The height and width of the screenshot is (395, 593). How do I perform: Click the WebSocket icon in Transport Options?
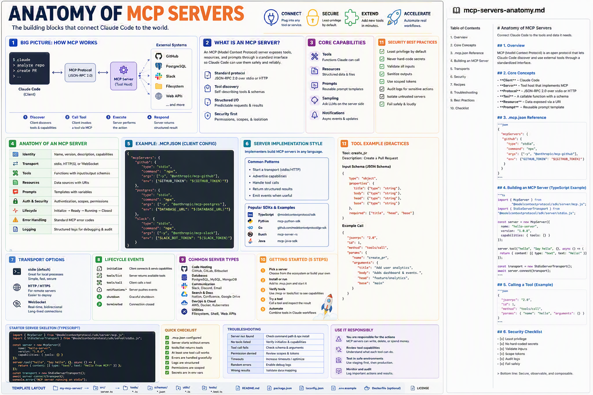click(x=17, y=304)
